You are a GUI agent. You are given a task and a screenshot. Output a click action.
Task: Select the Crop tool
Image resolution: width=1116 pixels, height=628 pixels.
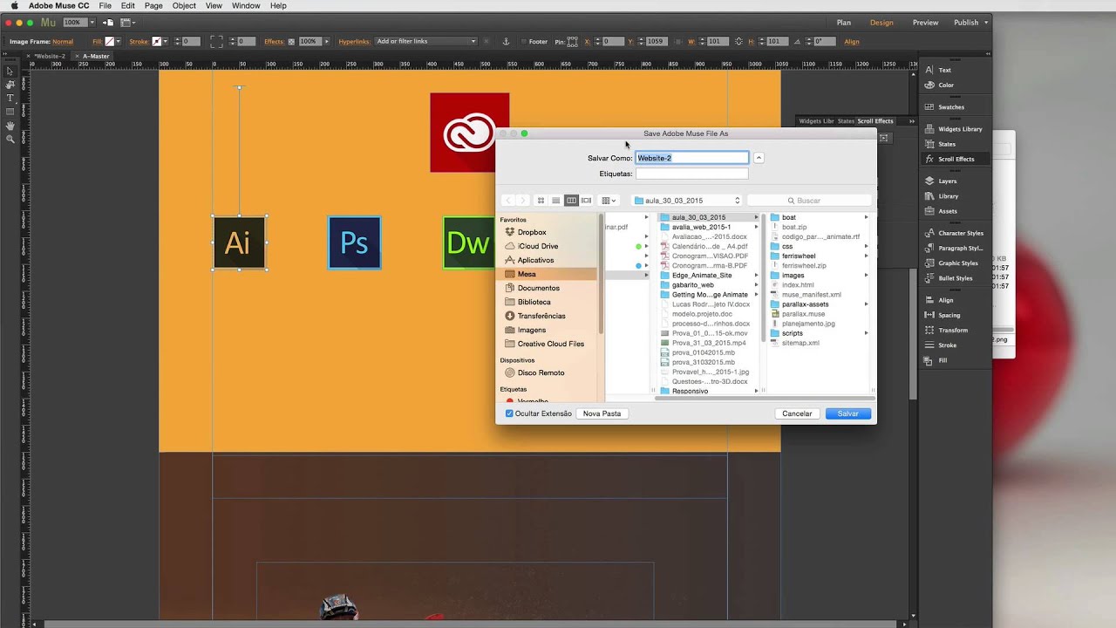tap(10, 85)
